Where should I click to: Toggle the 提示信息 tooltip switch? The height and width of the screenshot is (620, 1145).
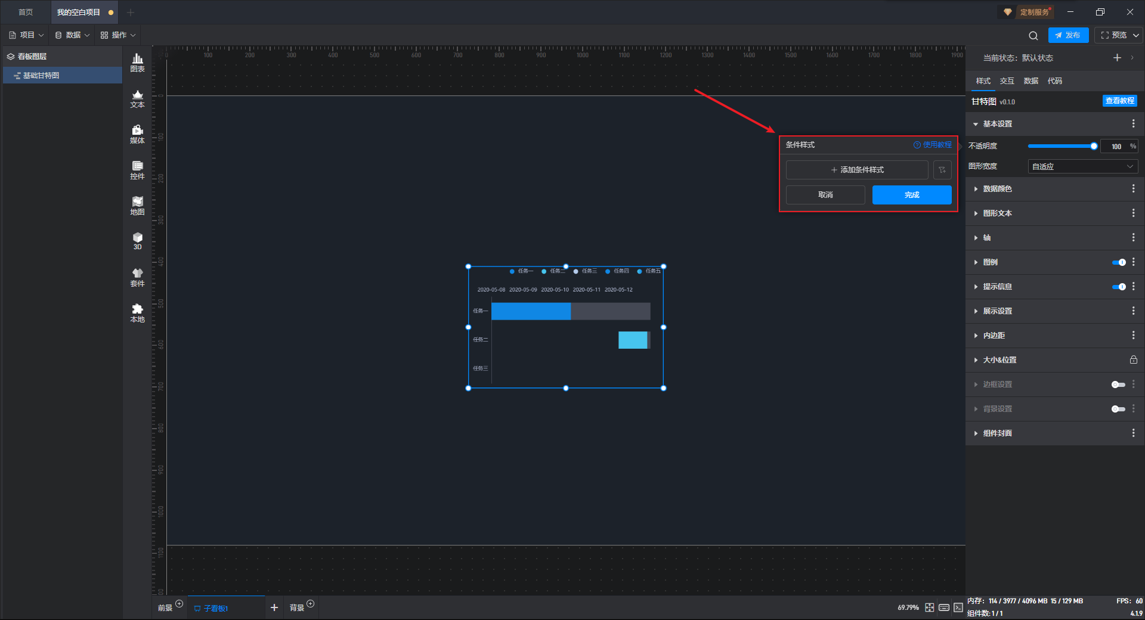[1119, 287]
